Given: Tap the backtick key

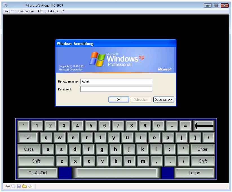Looking at the screenshot, I should (x=24, y=126).
